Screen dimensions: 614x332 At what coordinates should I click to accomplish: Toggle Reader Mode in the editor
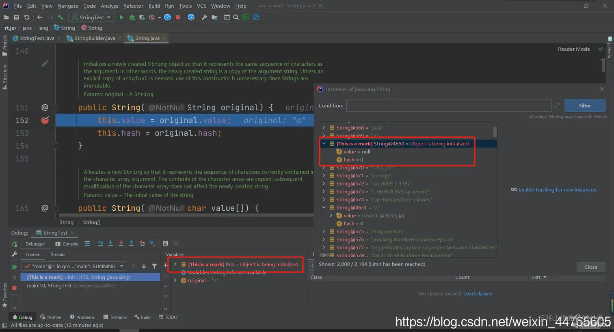(574, 49)
